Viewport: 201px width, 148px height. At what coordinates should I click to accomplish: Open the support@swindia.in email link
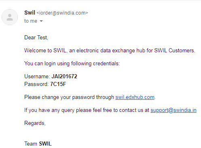[x=173, y=110]
